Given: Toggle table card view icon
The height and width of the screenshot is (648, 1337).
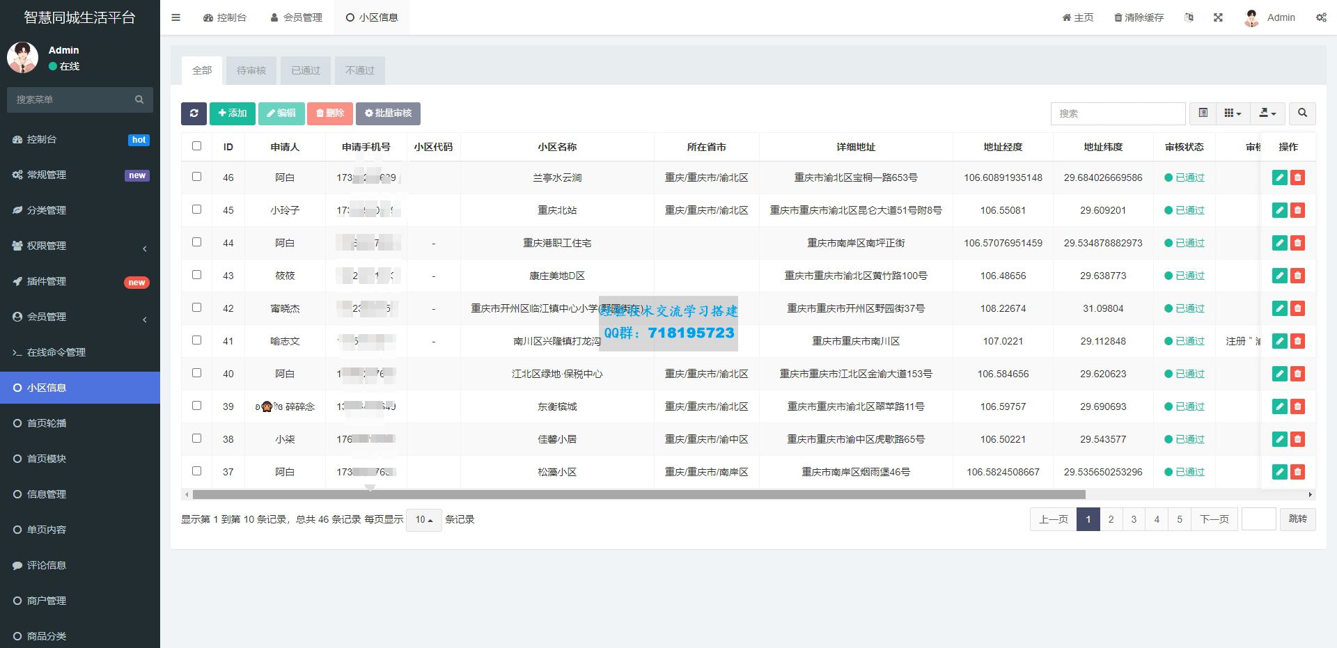Looking at the screenshot, I should [1203, 113].
